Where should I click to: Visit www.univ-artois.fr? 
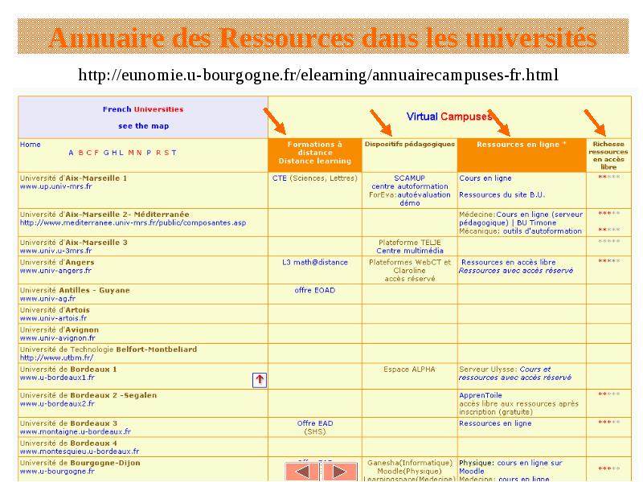53,318
